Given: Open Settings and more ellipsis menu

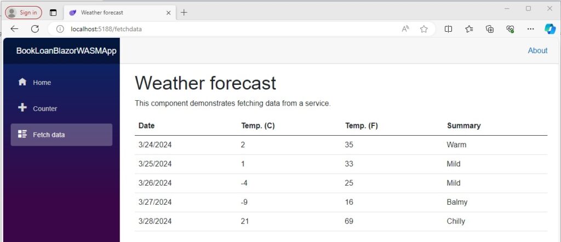Looking at the screenshot, I should tap(530, 29).
